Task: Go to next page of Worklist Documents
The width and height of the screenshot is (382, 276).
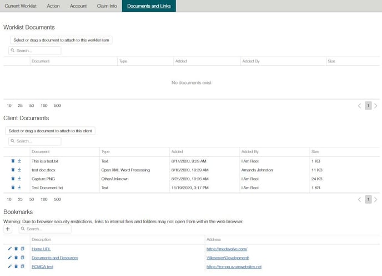Action: click(x=376, y=106)
